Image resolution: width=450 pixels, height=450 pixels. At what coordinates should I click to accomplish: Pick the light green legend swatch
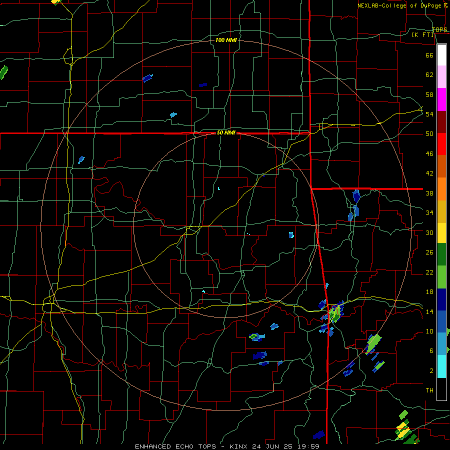tap(441, 277)
